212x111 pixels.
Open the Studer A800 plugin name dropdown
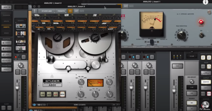point(47,11)
